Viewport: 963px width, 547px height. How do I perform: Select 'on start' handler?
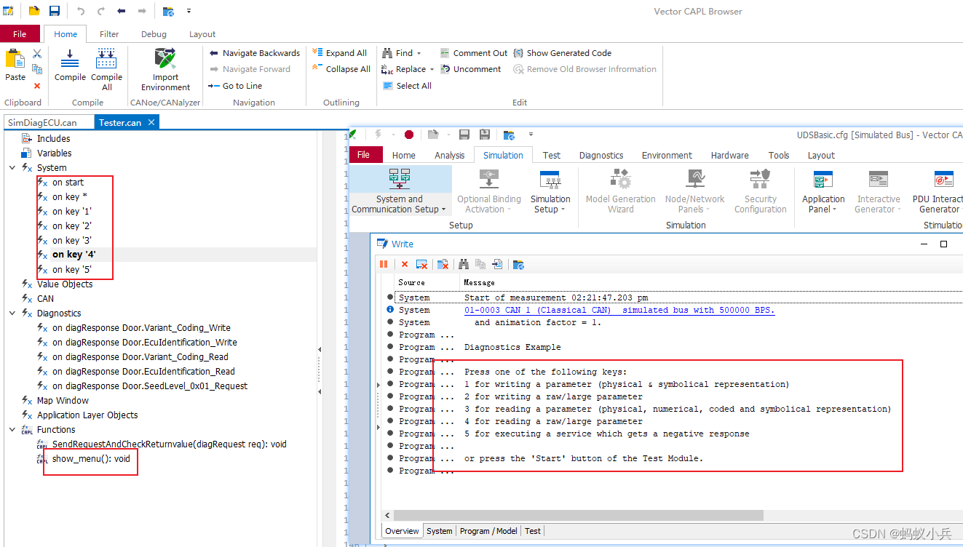[x=68, y=183]
